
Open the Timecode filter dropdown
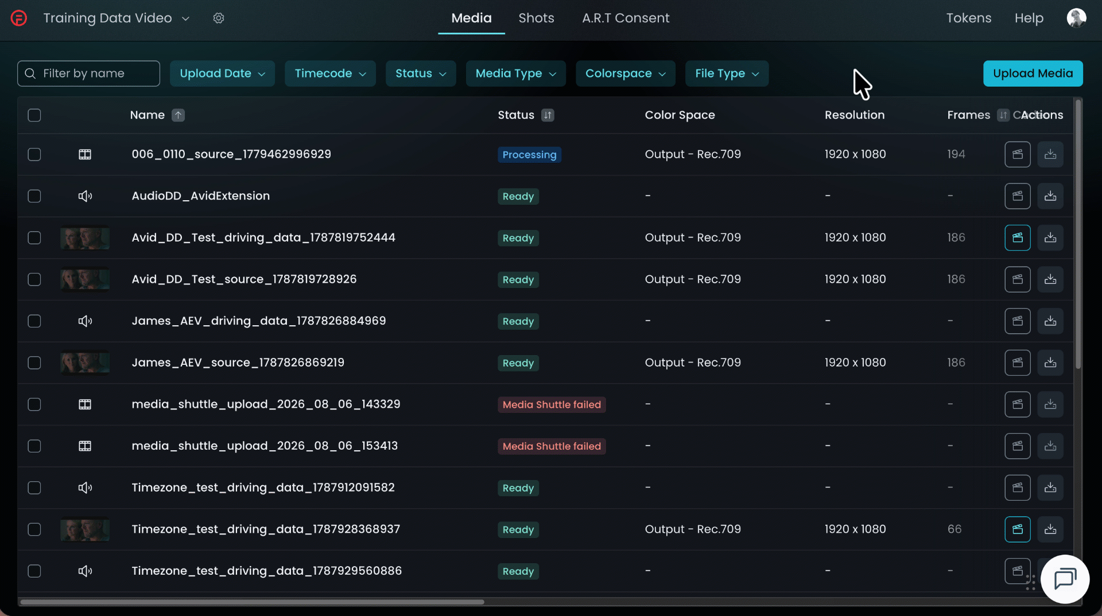click(x=330, y=73)
